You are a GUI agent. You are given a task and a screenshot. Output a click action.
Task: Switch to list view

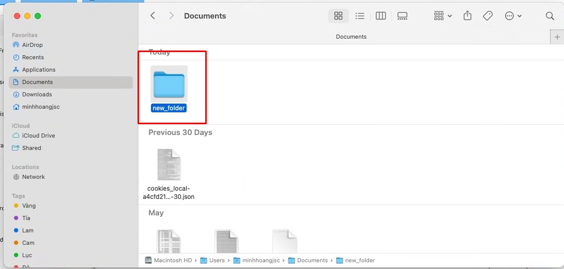point(360,16)
